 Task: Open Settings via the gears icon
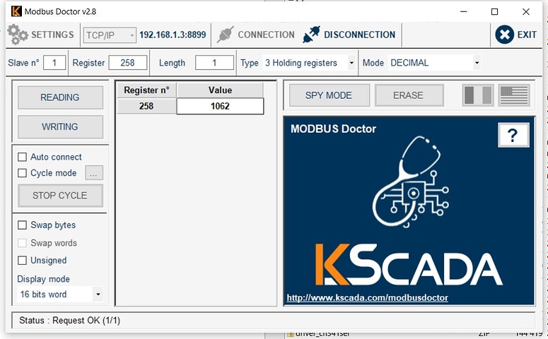(18, 35)
